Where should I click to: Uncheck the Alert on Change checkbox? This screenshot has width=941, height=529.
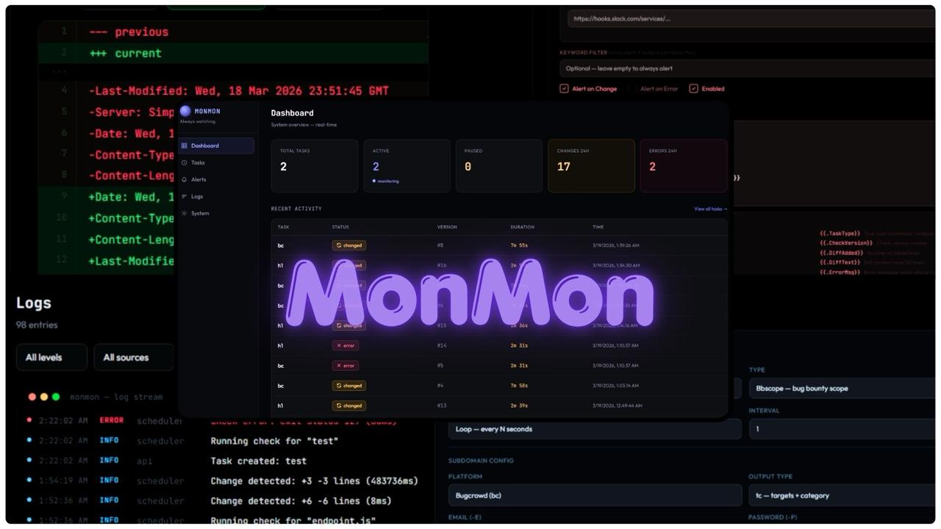(x=563, y=88)
